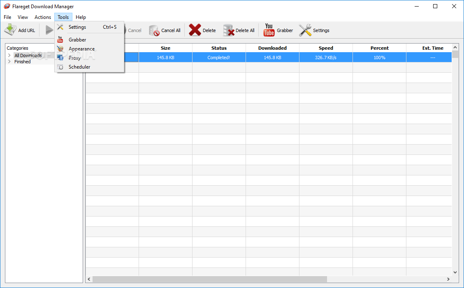Expand the Finished category arrow
464x288 pixels.
(9, 62)
